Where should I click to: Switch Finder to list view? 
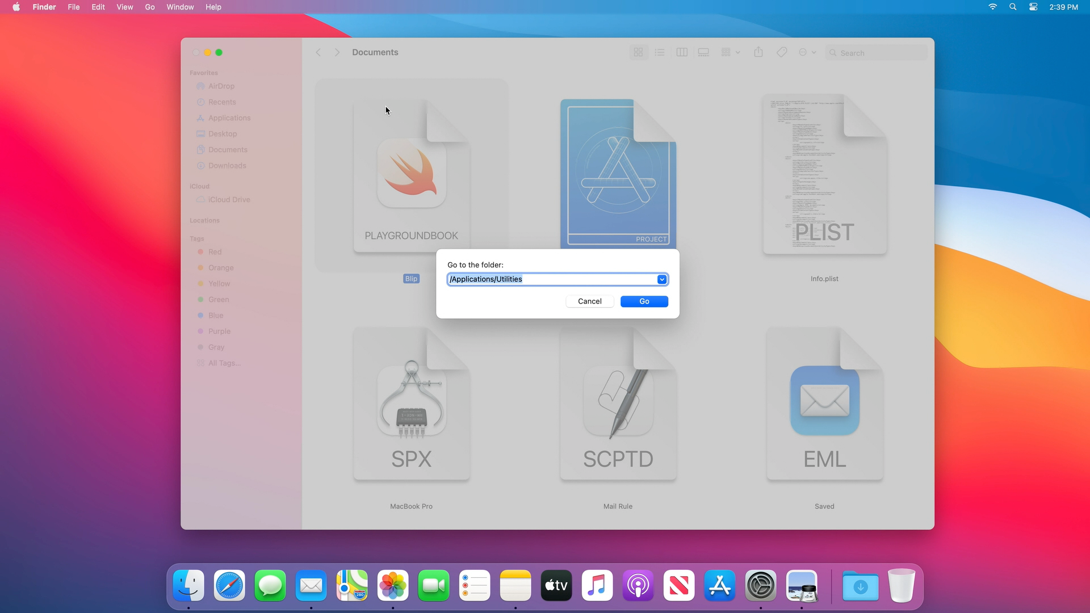point(660,52)
